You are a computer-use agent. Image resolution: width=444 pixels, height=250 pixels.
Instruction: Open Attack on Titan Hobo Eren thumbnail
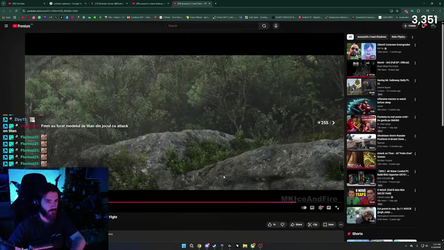(361, 160)
